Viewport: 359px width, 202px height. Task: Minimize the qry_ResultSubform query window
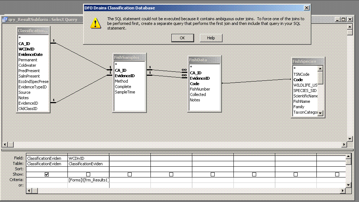pyautogui.click(x=337, y=19)
